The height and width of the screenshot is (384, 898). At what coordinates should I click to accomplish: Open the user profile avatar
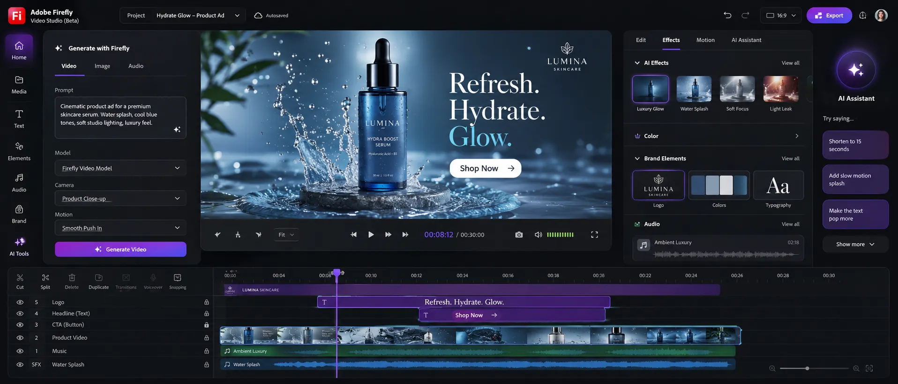[x=881, y=15]
